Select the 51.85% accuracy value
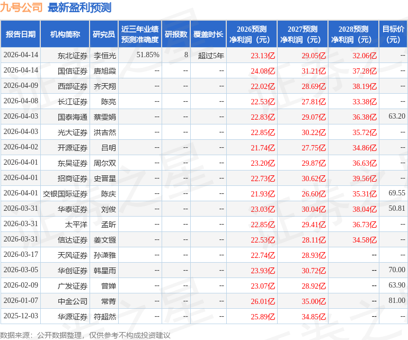The width and height of the screenshot is (408, 340). (x=148, y=55)
